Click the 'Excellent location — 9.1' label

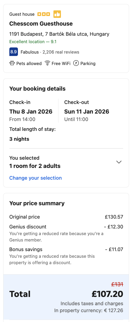pyautogui.click(x=33, y=42)
